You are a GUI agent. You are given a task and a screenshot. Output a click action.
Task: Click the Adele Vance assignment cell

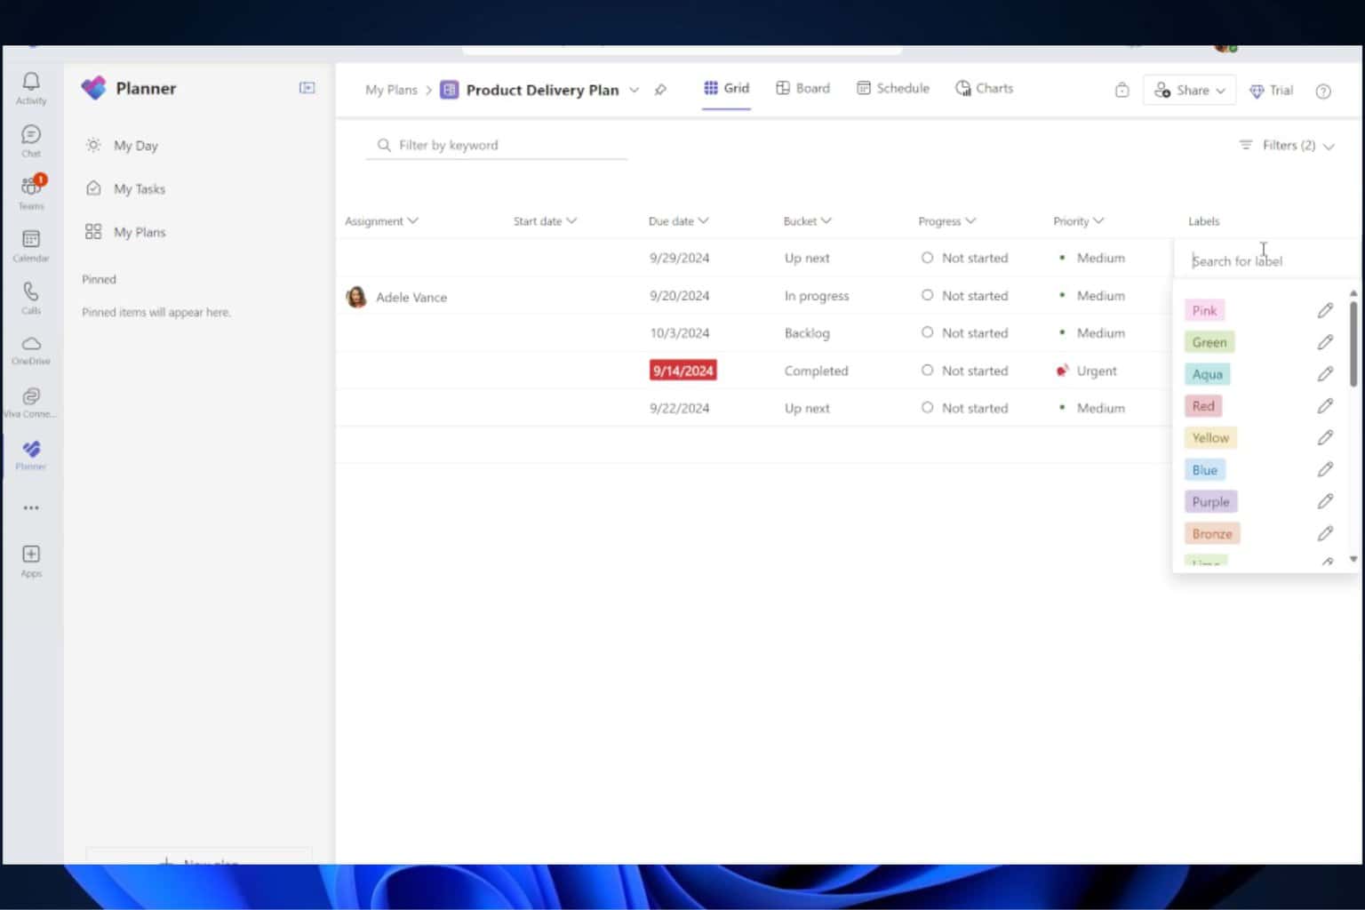click(x=396, y=297)
